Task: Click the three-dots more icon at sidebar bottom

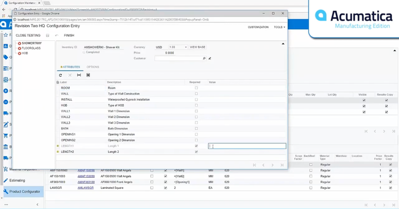Action: click(6, 204)
